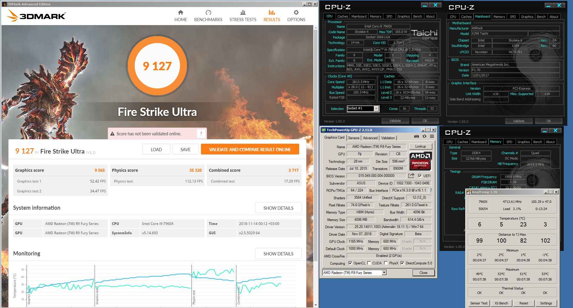Viewport: 573px width, 308px height.
Task: Click the LOAD button in 3DMark
Action: 156,149
